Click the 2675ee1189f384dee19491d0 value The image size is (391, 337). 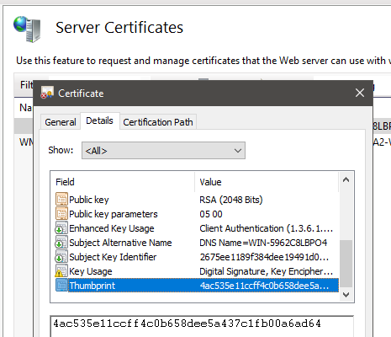264,257
